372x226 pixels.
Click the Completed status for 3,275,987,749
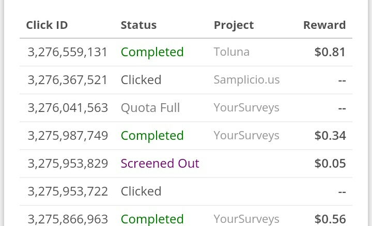point(152,136)
